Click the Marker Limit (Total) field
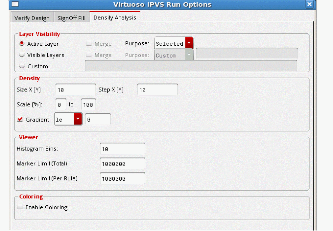333x231 pixels. click(122, 164)
